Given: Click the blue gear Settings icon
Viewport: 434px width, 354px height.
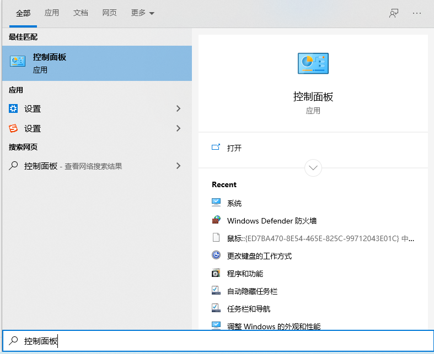Looking at the screenshot, I should tap(14, 109).
